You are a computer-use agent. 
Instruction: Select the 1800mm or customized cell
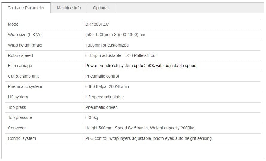click(171, 45)
